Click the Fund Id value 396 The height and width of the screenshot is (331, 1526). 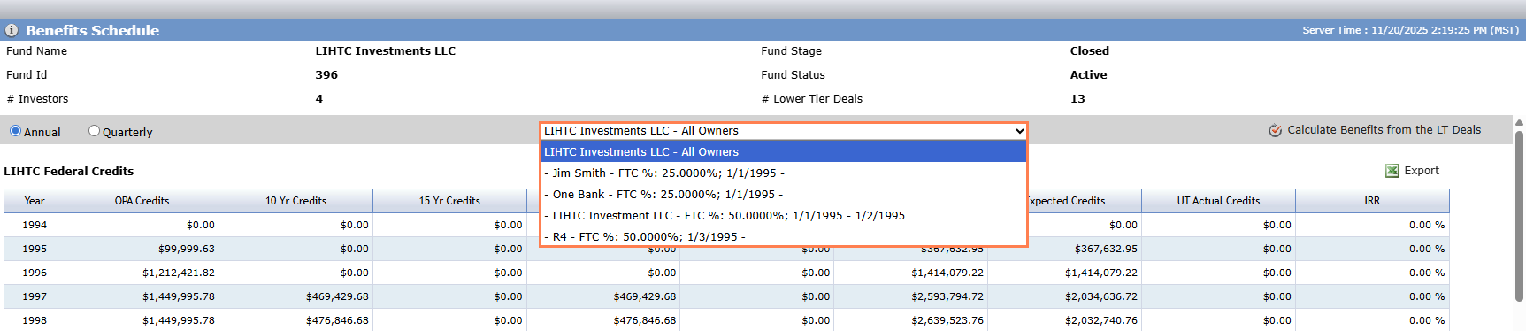point(326,75)
